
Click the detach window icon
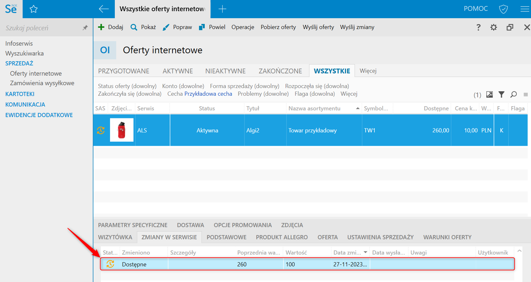[x=510, y=27]
